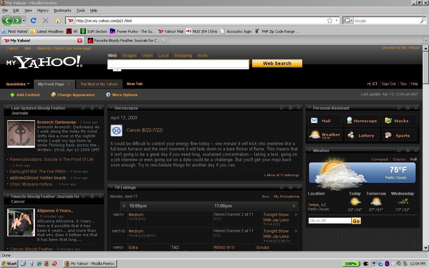Launch Internet Explorer from Quick Launch bar

pos(39,264)
